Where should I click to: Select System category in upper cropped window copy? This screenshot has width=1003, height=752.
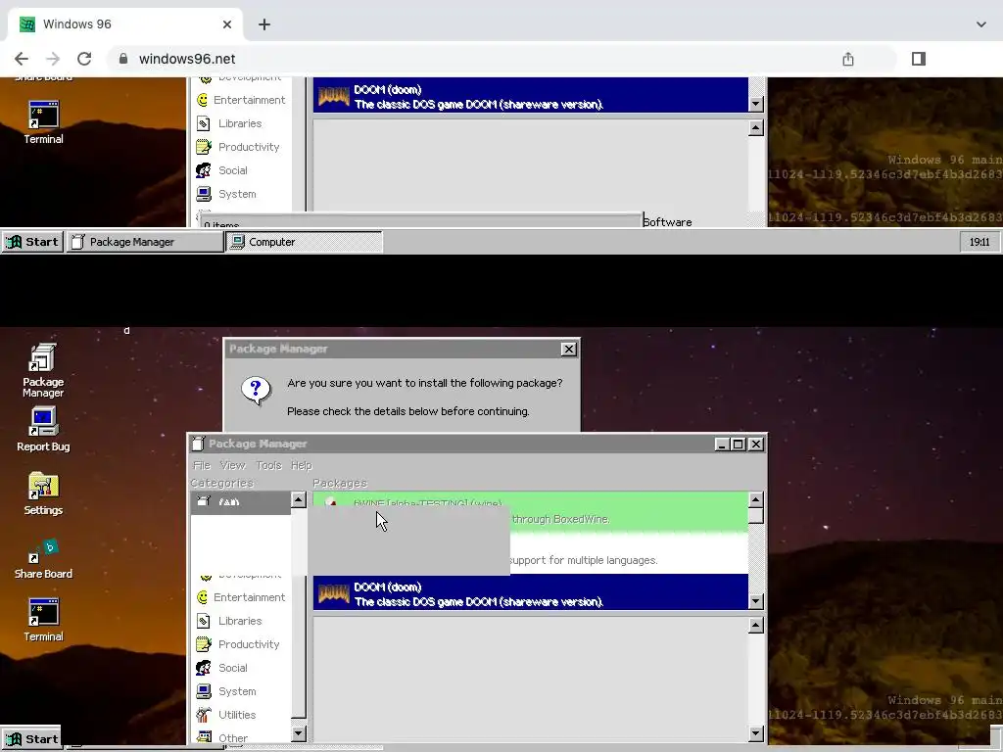click(x=226, y=194)
